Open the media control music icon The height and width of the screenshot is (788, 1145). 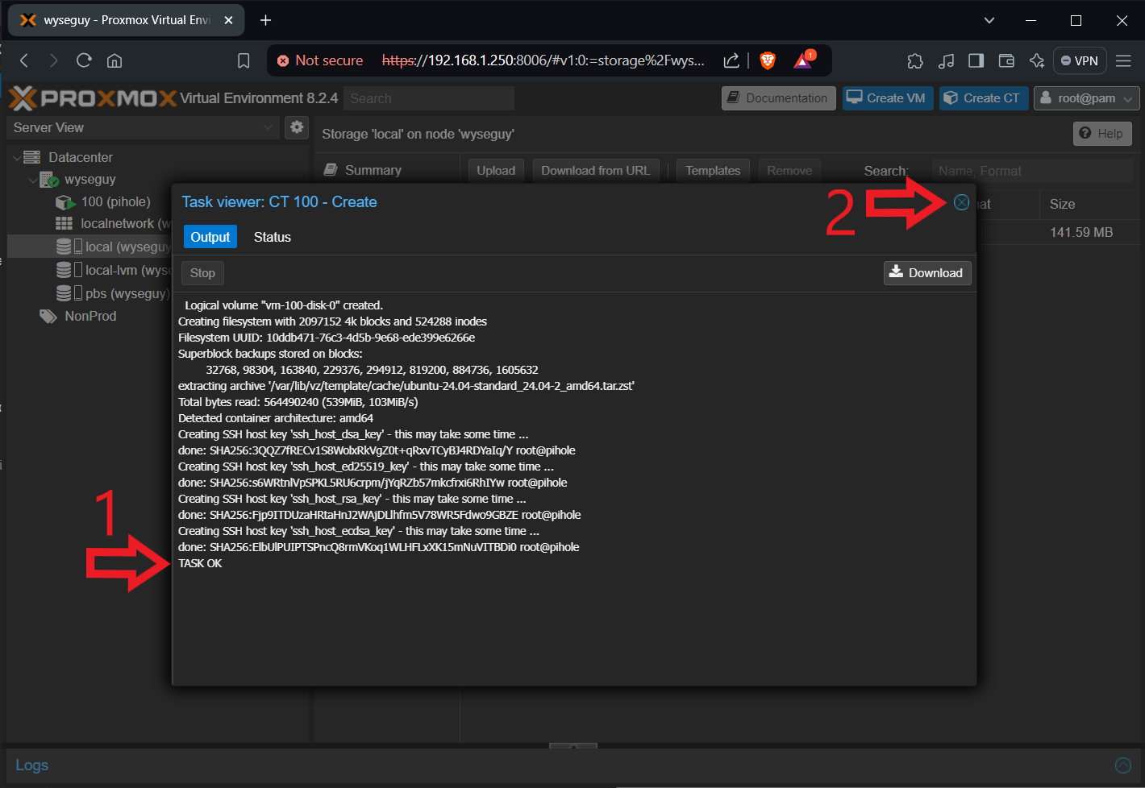[x=946, y=60]
